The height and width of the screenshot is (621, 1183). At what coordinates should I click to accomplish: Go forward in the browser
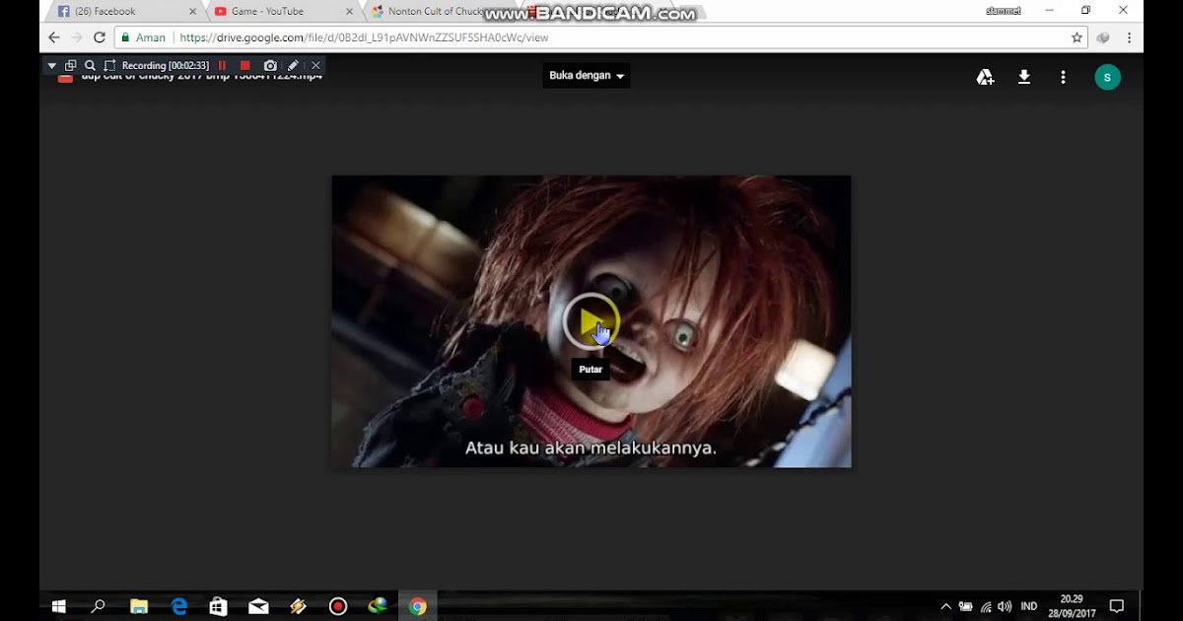(77, 37)
